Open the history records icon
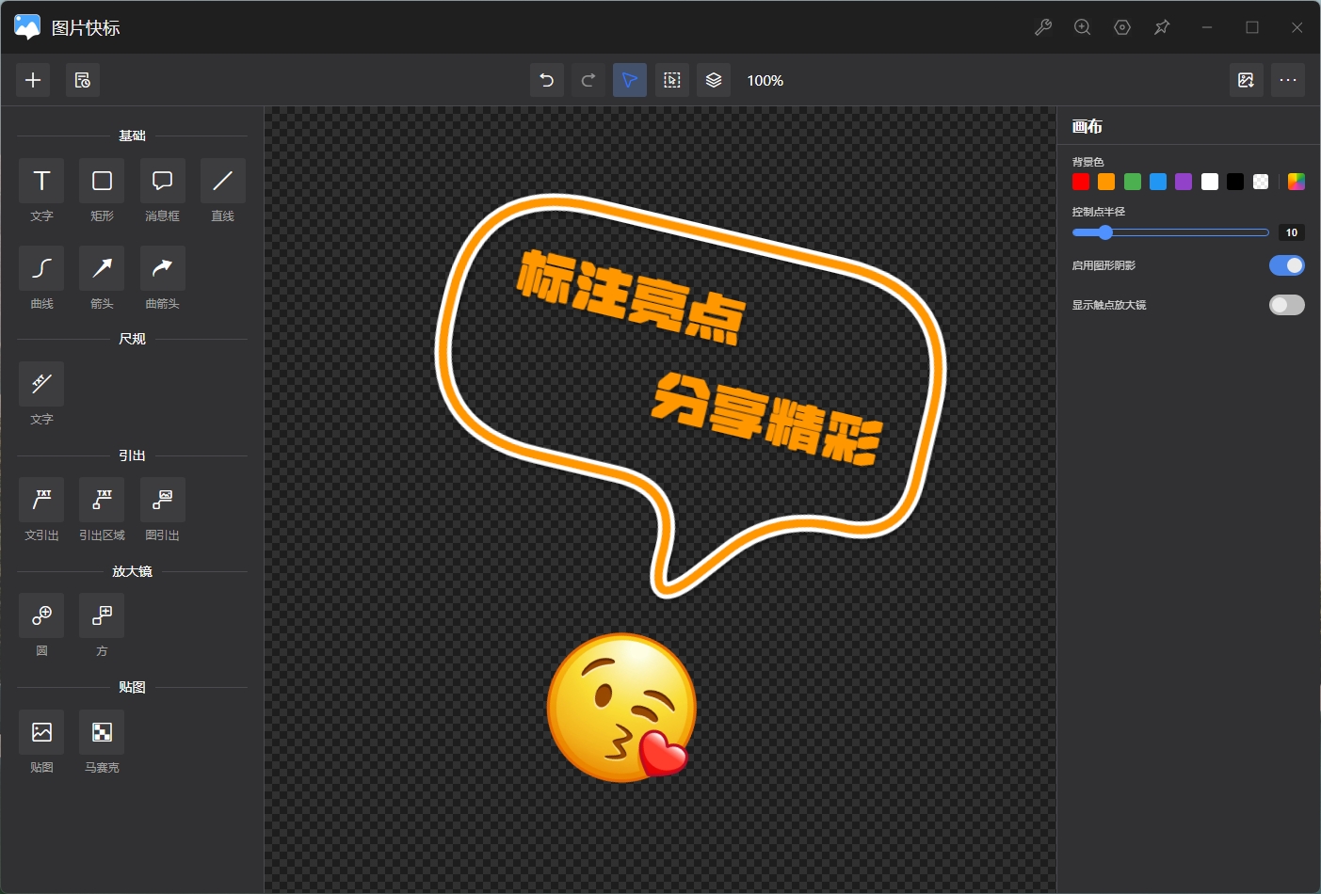The height and width of the screenshot is (894, 1321). coord(83,80)
